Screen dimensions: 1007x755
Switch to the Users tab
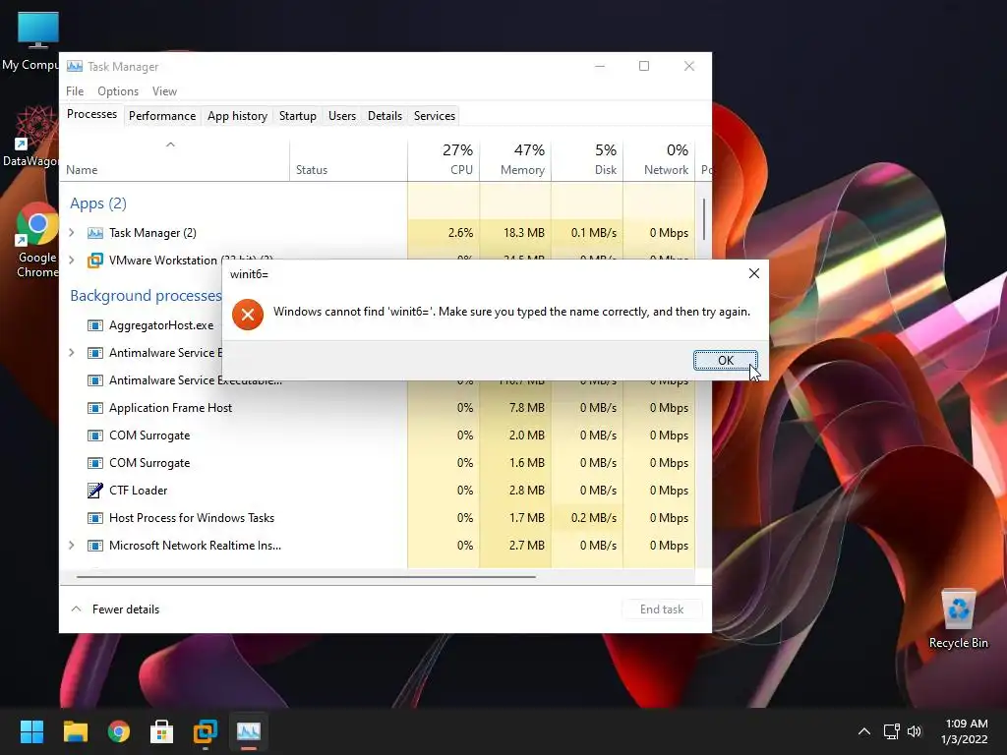pyautogui.click(x=341, y=116)
